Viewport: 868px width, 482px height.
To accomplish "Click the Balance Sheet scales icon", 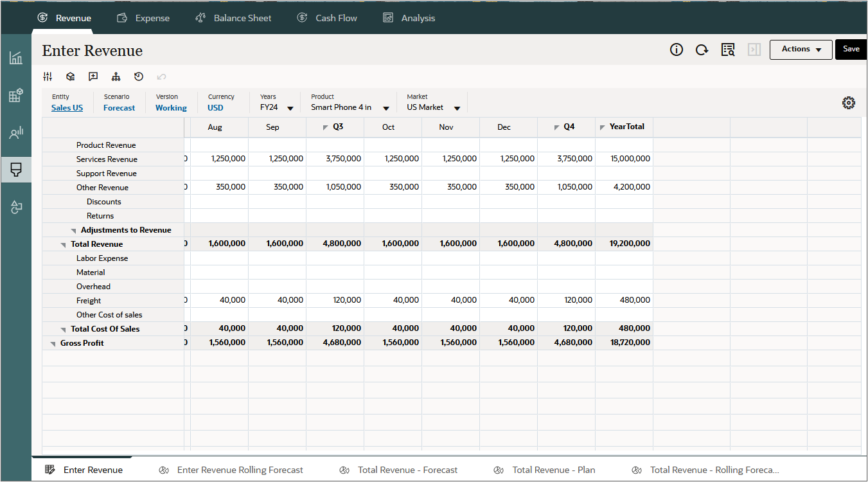I will coord(200,17).
